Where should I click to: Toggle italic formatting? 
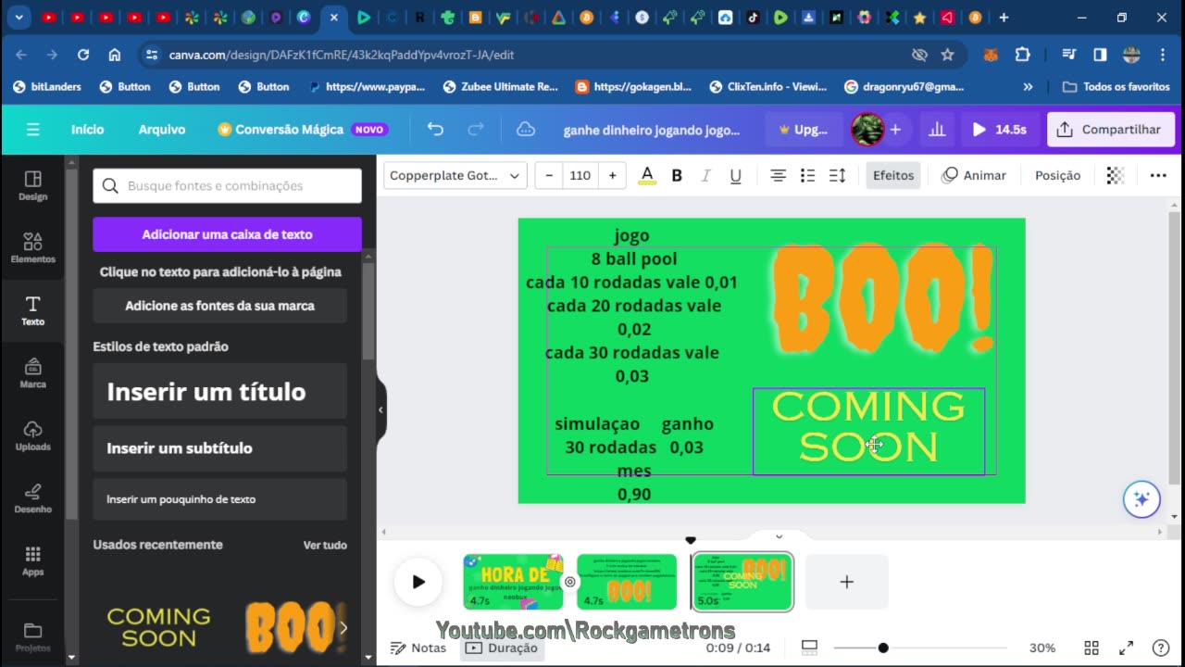coord(705,175)
